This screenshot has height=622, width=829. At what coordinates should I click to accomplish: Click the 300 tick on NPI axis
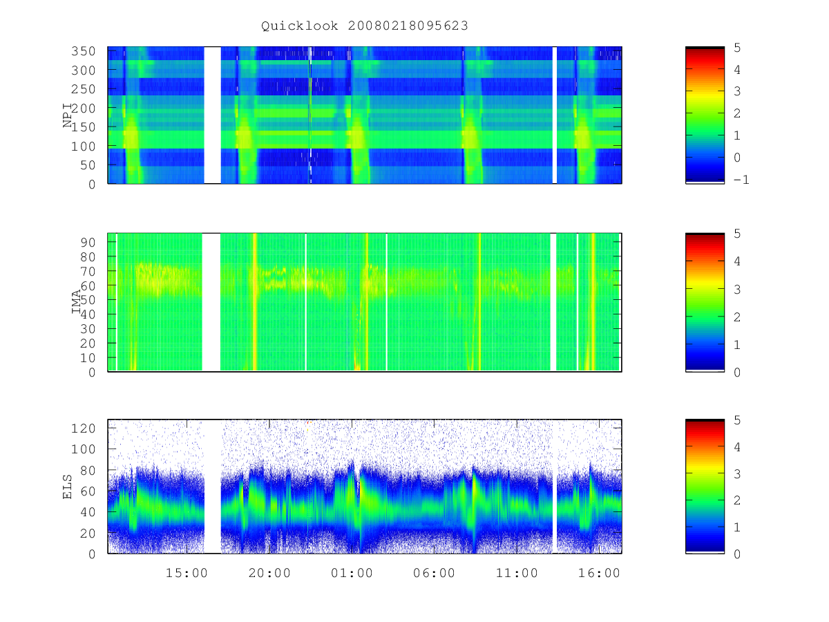(x=84, y=70)
